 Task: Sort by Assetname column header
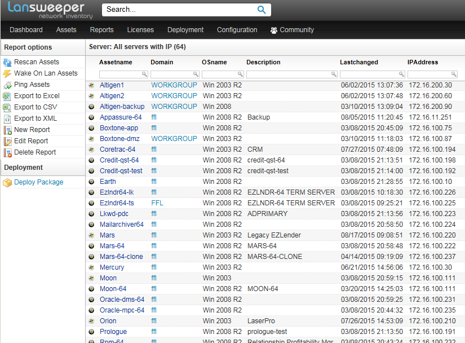pyautogui.click(x=116, y=62)
